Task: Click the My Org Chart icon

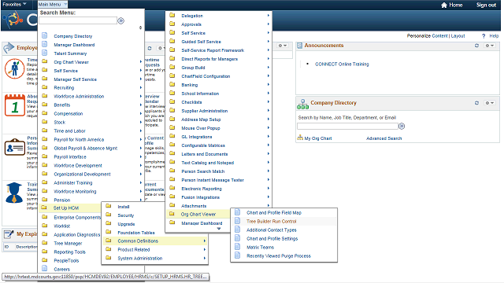Action: (x=300, y=138)
